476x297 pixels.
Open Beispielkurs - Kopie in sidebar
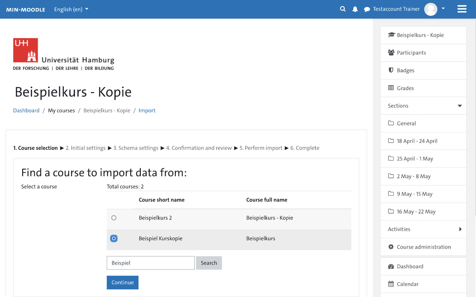coord(423,35)
